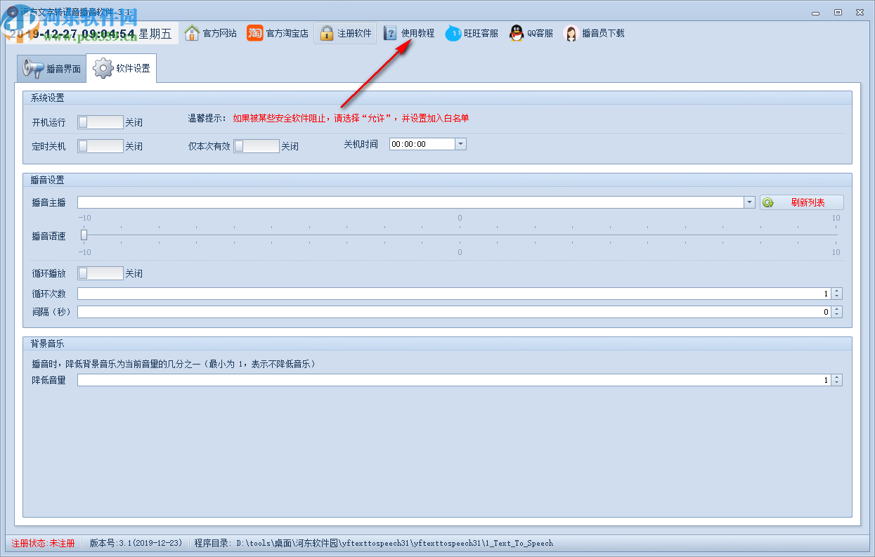Click the 播音员下载 person icon
The height and width of the screenshot is (557, 875).
[571, 33]
